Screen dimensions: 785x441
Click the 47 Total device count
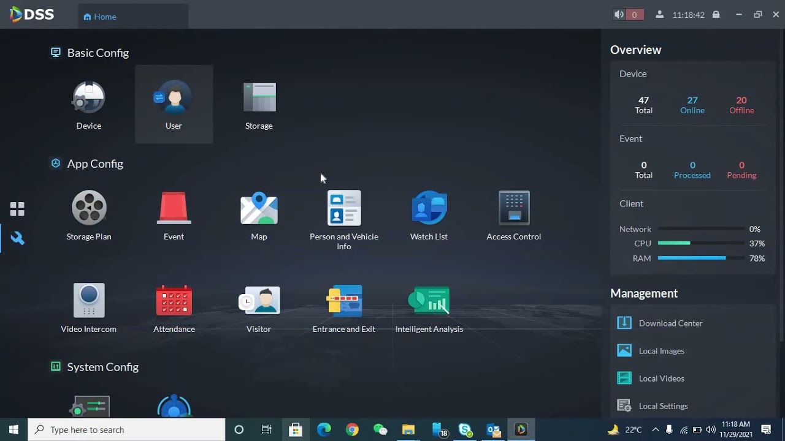[643, 105]
